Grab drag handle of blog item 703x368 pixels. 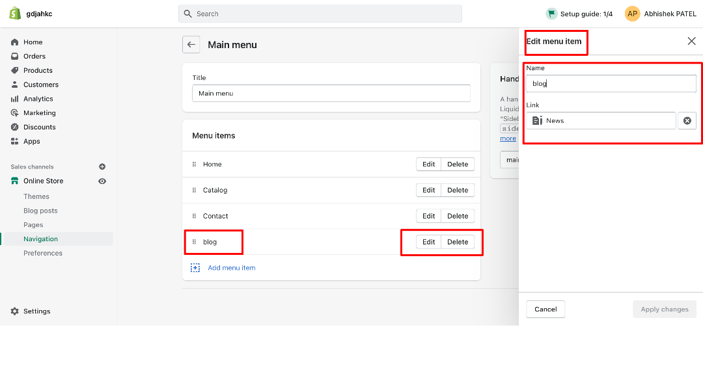coord(194,243)
